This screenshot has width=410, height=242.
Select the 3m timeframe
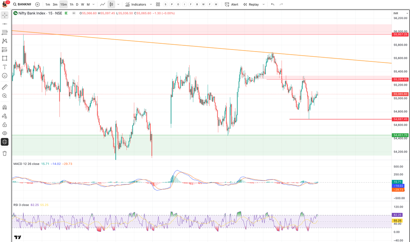tap(55, 4)
